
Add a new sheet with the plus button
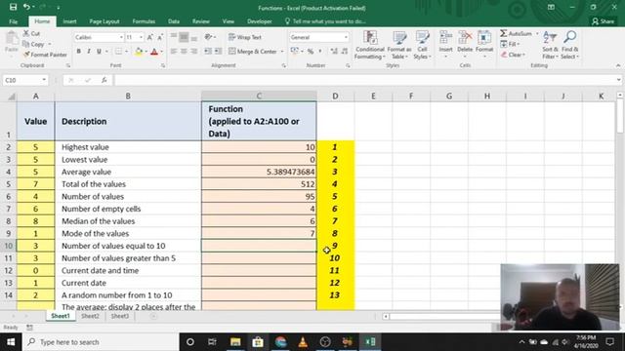pyautogui.click(x=153, y=316)
